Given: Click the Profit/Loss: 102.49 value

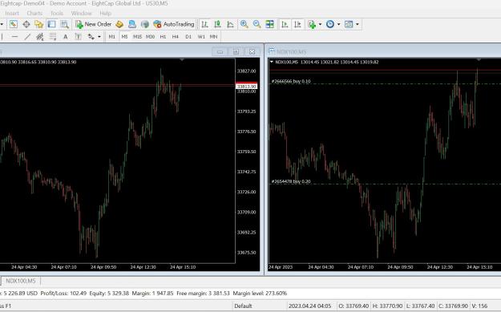Looking at the screenshot, I should [x=63, y=293].
